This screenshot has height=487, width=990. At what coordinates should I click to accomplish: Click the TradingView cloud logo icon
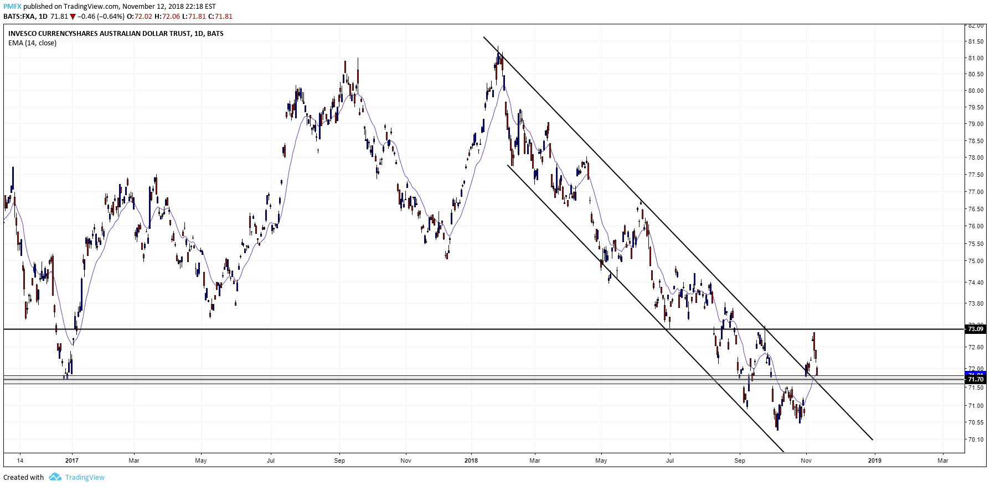[55, 476]
